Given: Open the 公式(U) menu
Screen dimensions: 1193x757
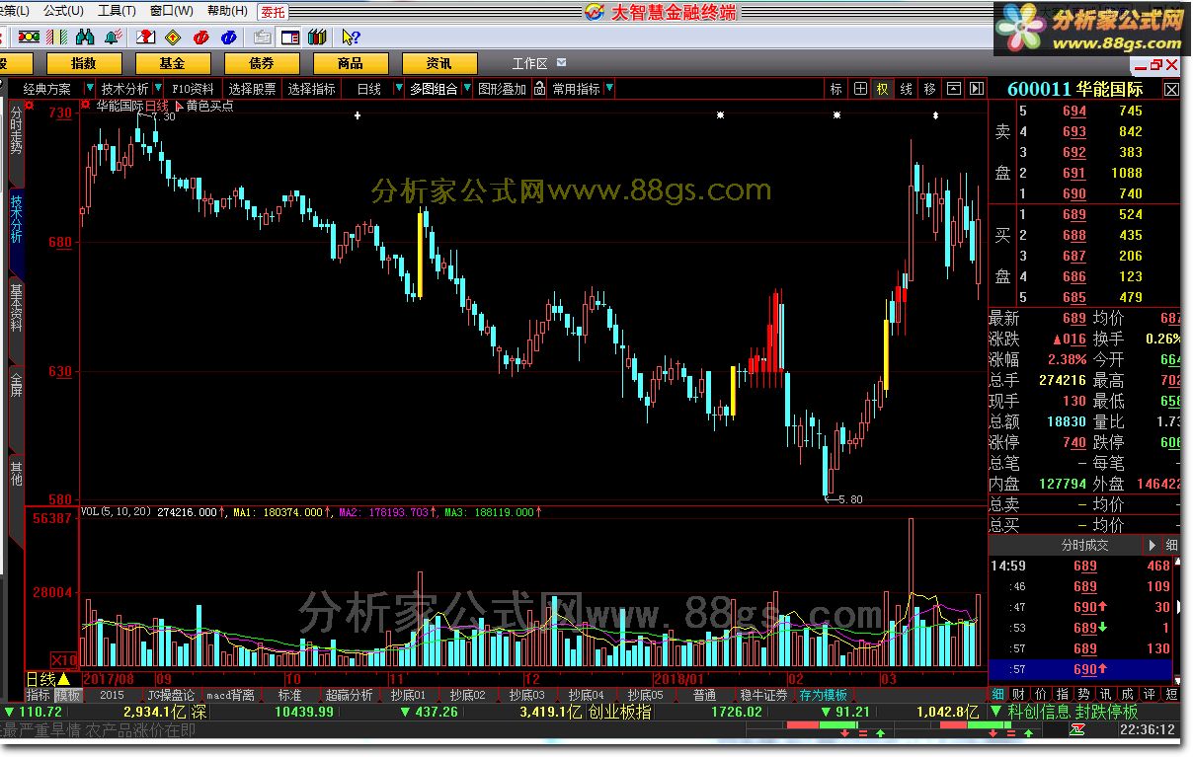Looking at the screenshot, I should (x=63, y=11).
